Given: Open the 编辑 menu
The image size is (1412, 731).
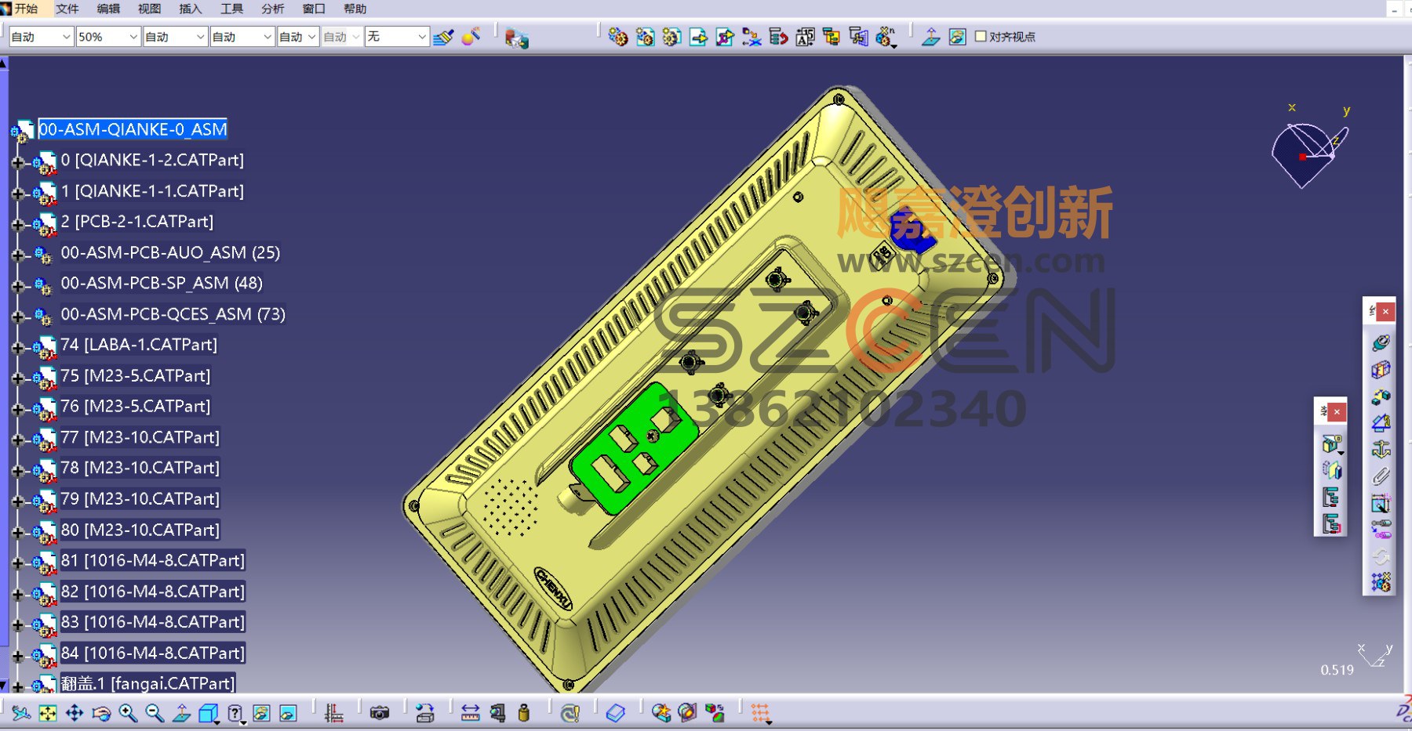Looking at the screenshot, I should (x=108, y=9).
